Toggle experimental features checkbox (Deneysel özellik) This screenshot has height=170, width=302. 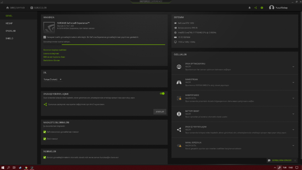tap(45, 37)
